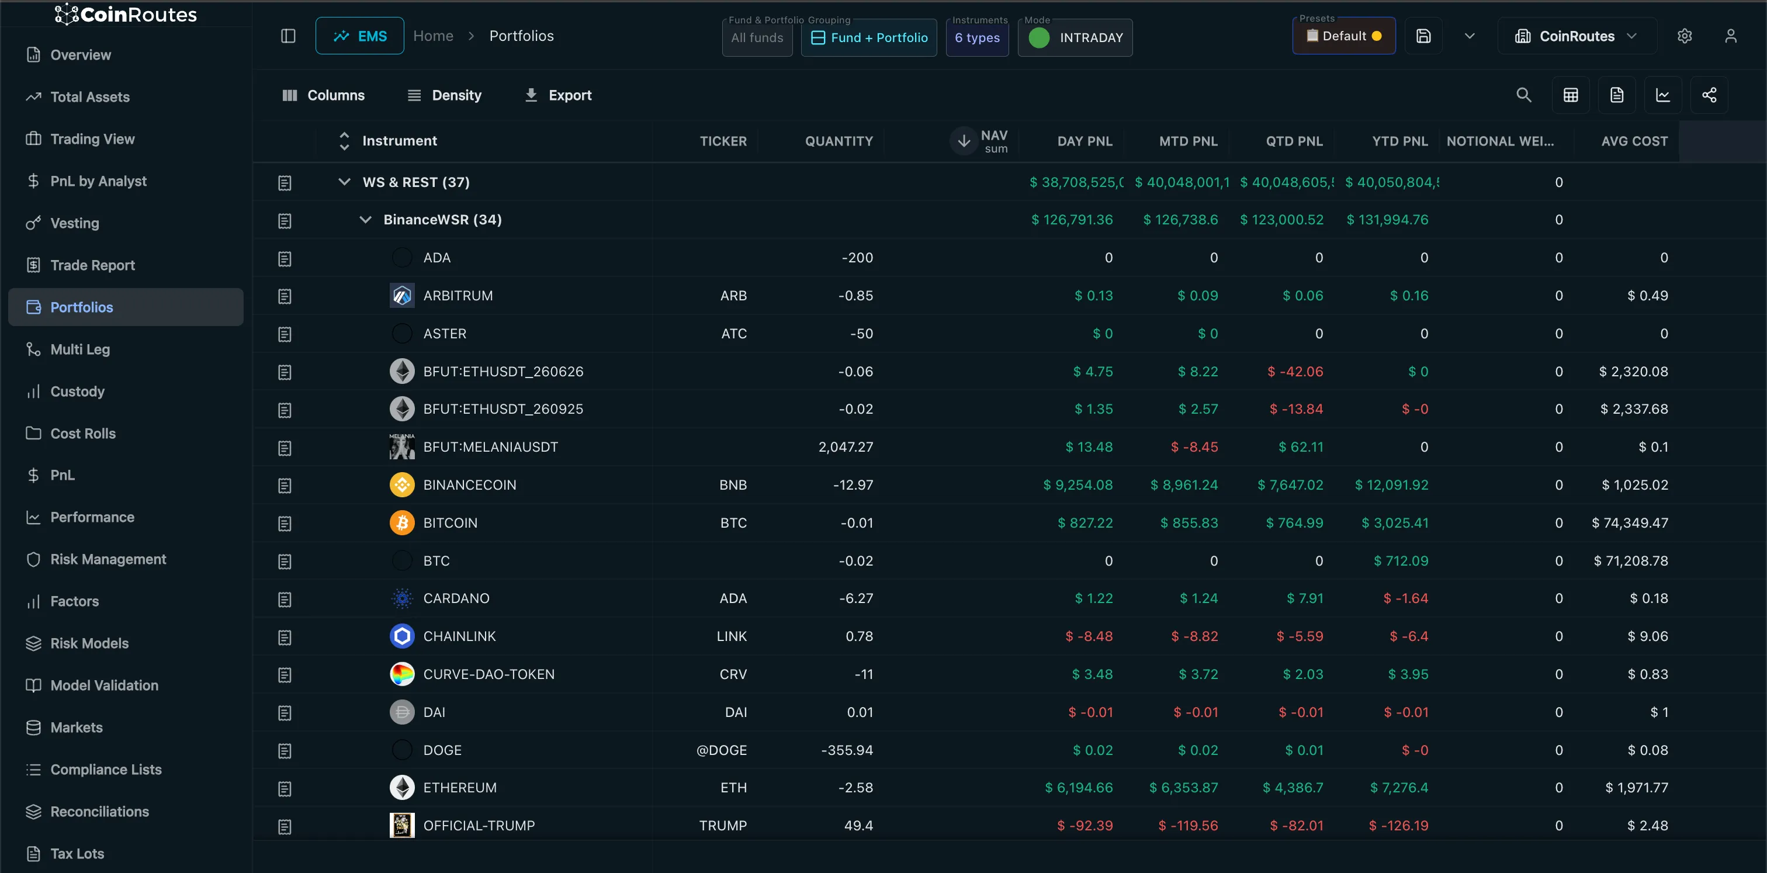The image size is (1767, 873).
Task: Open the 6 types instruments dropdown
Action: tap(977, 38)
